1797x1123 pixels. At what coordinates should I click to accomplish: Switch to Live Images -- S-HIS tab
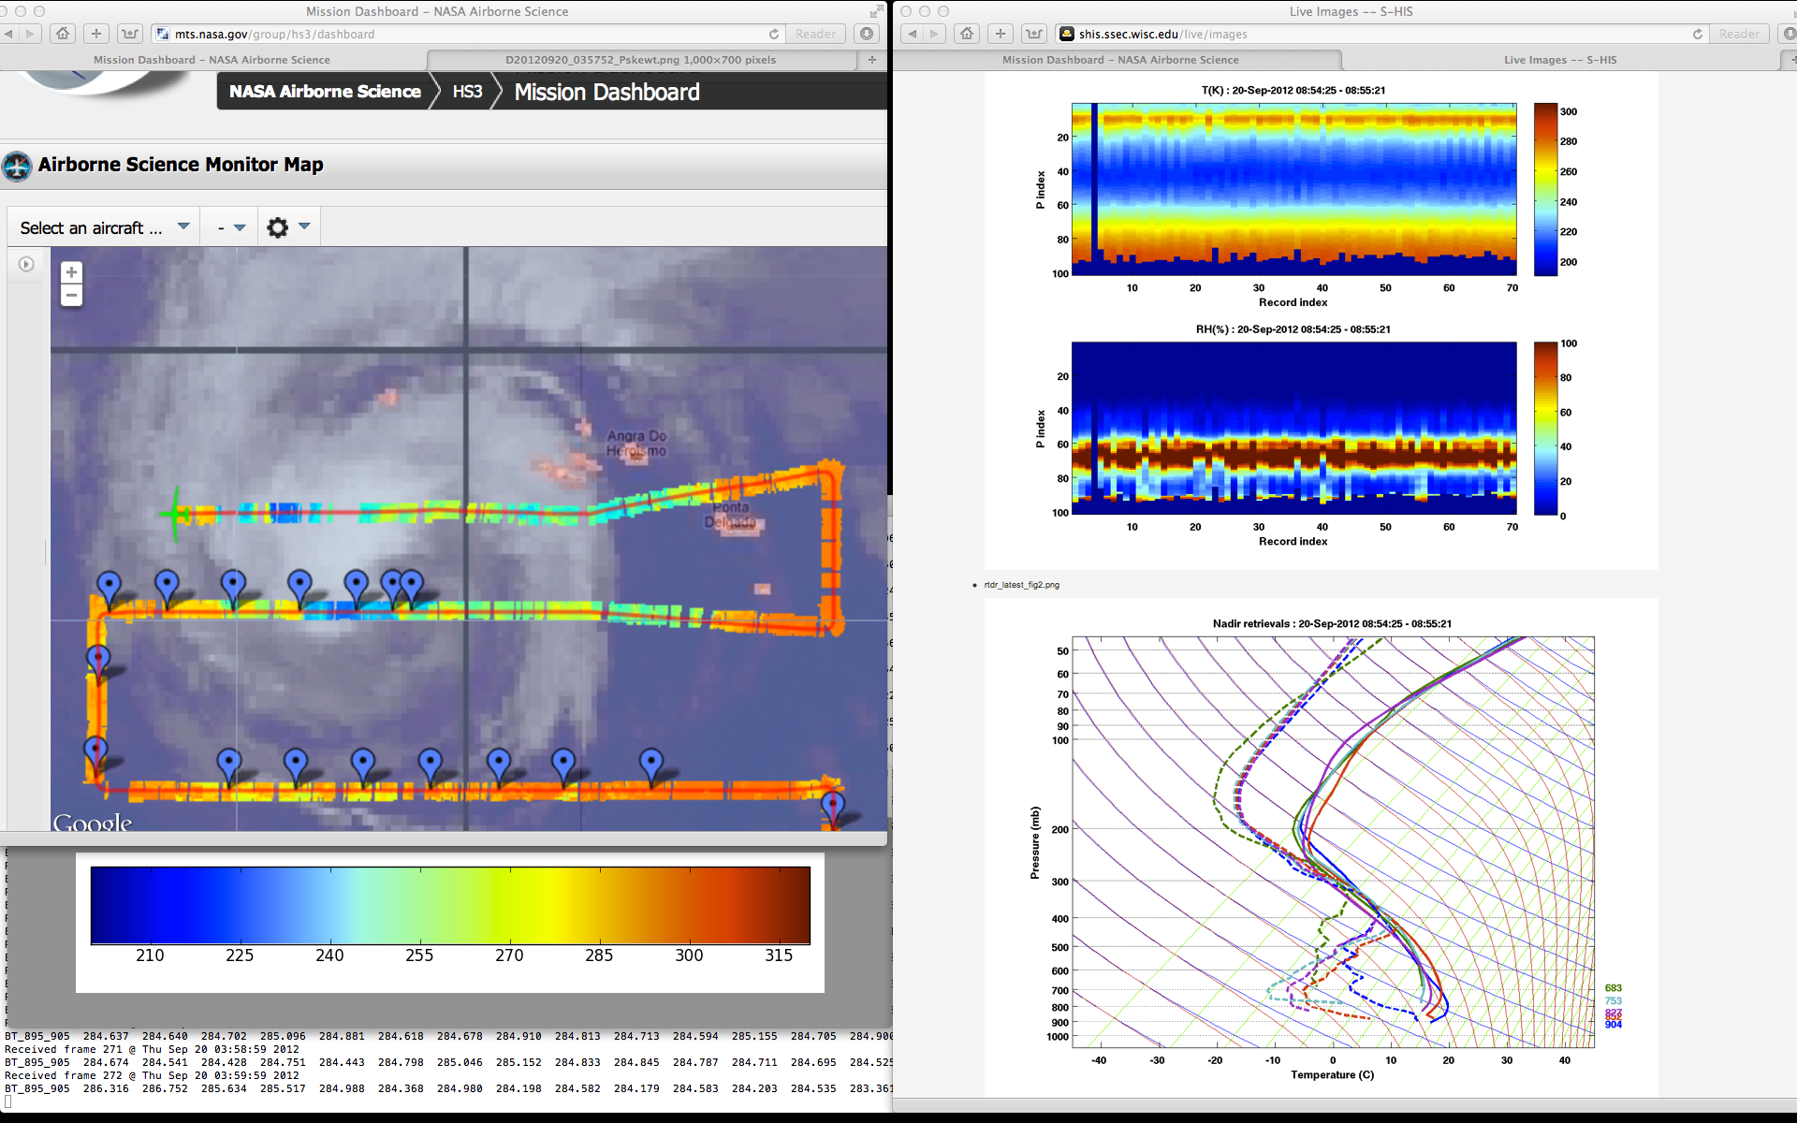coord(1559,60)
